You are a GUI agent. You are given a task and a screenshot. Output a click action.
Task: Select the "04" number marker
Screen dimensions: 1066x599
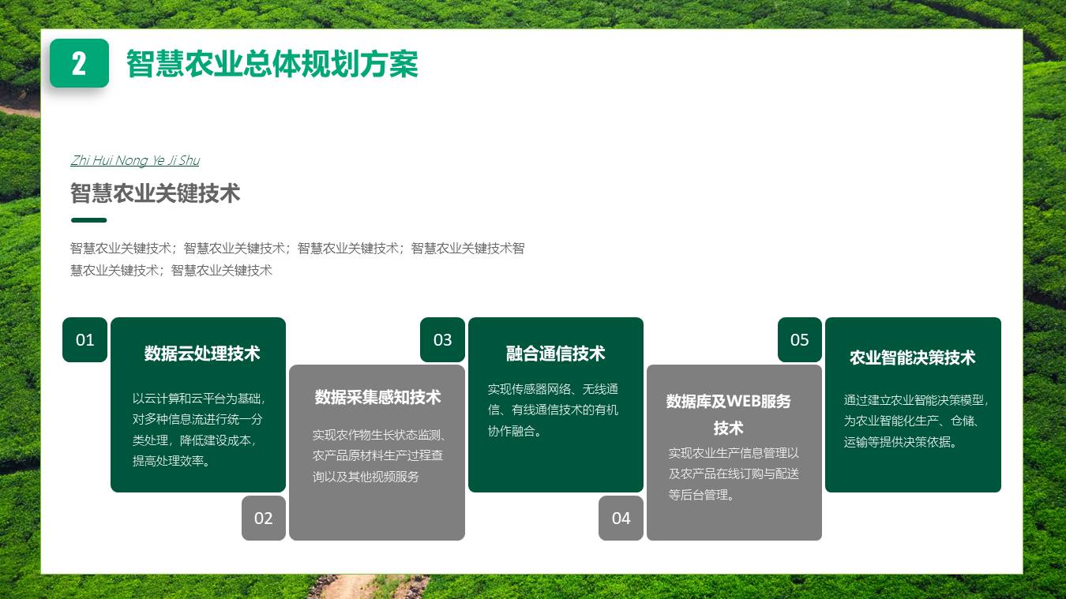click(x=621, y=519)
